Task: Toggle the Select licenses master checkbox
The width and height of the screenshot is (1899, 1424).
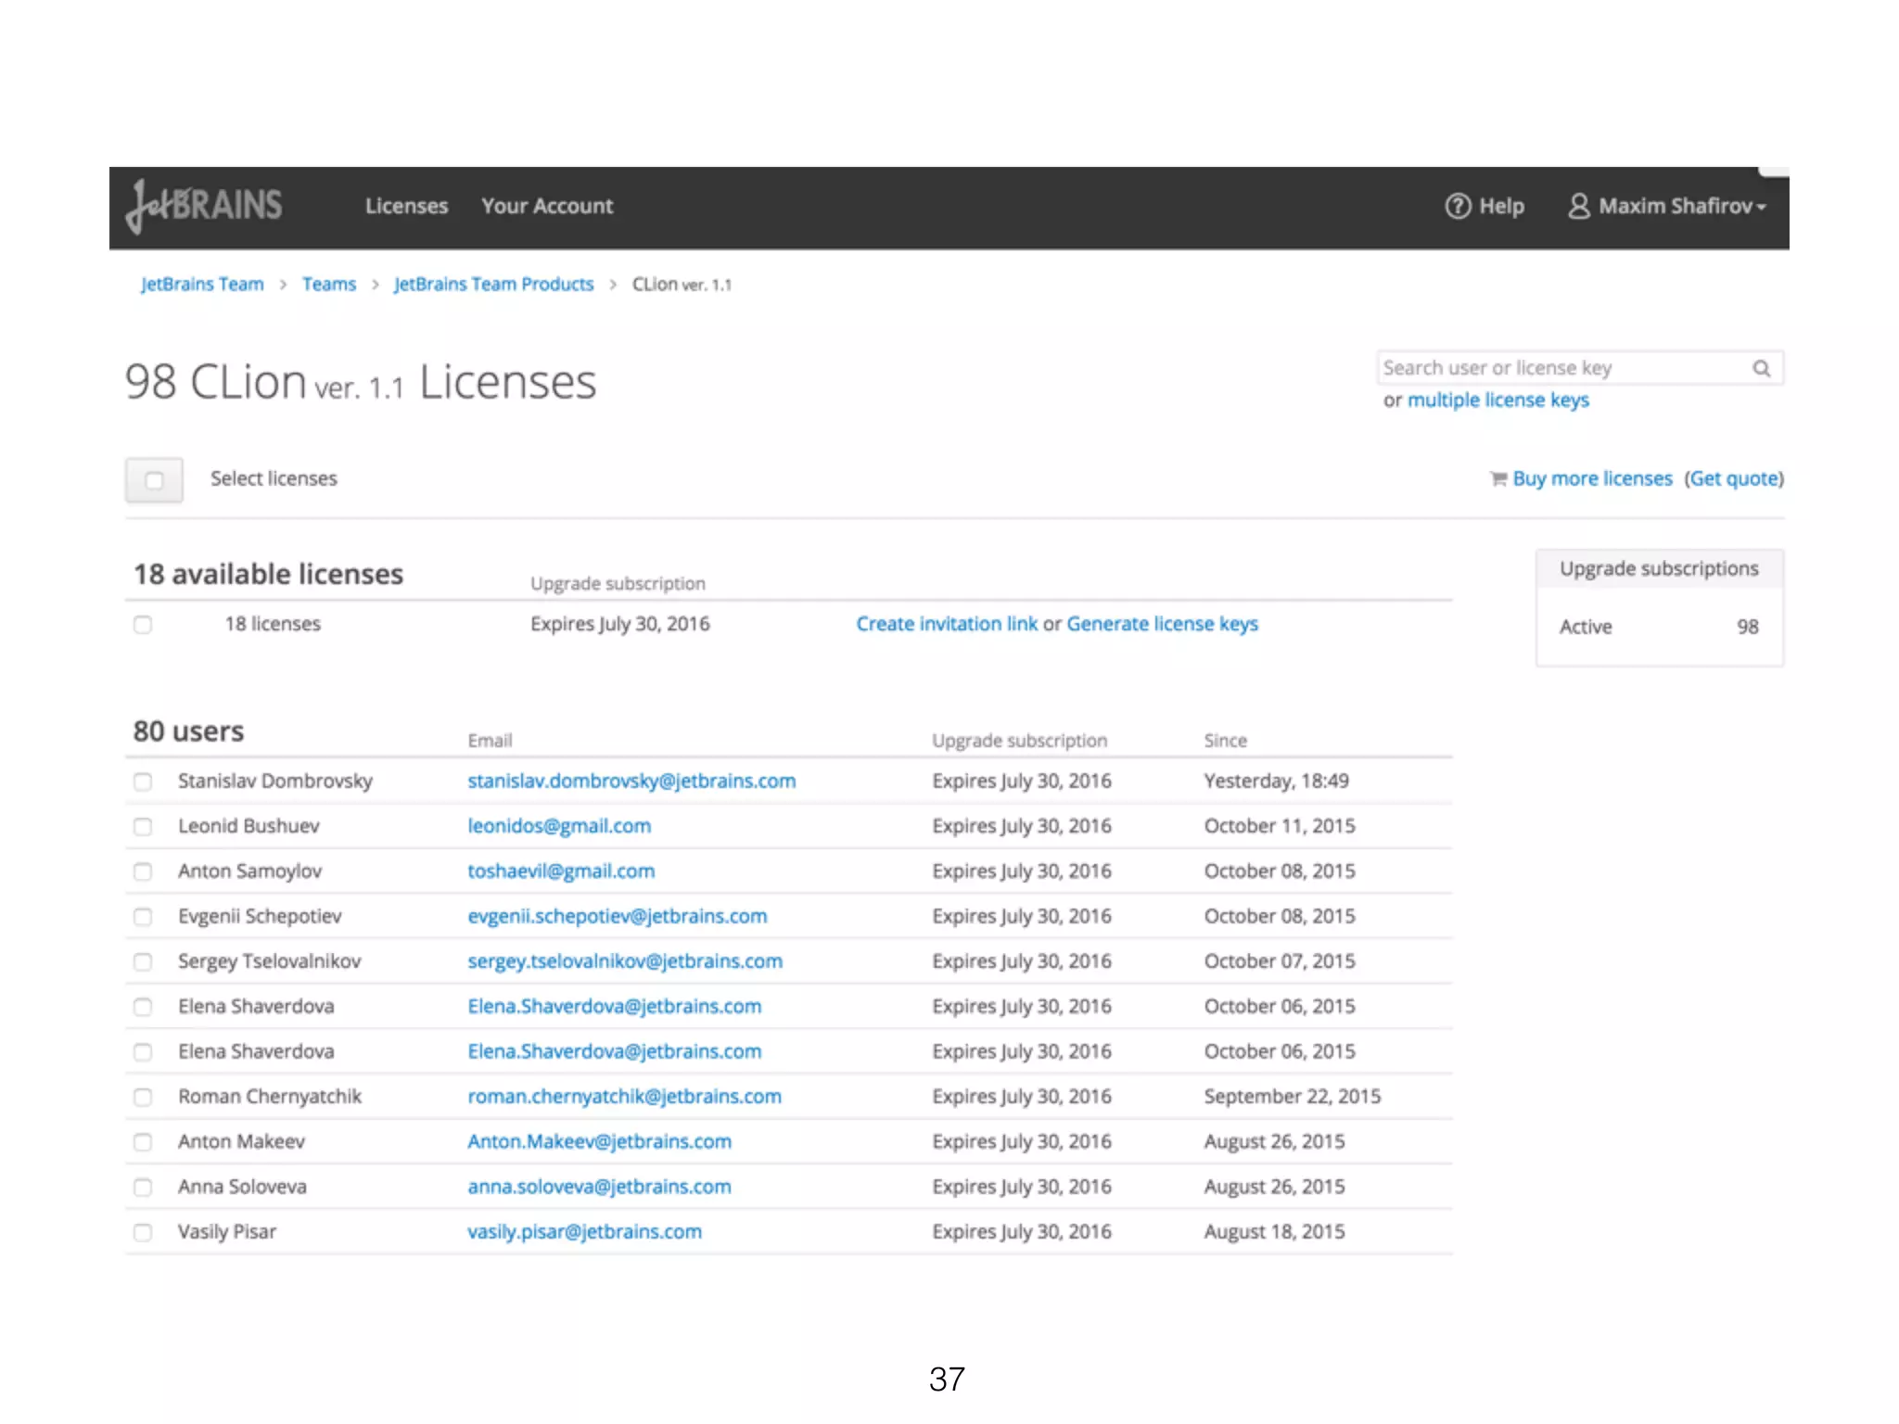Action: point(154,480)
